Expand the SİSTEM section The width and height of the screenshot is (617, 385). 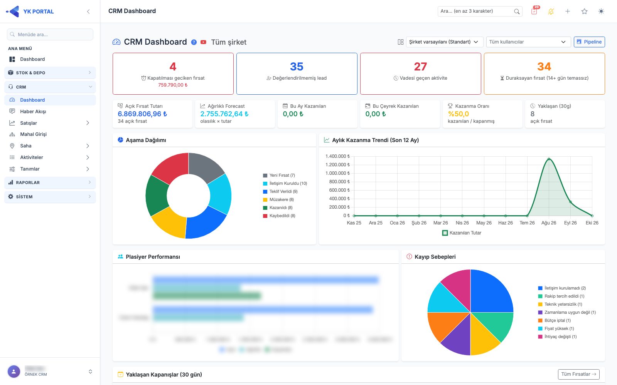pos(50,197)
